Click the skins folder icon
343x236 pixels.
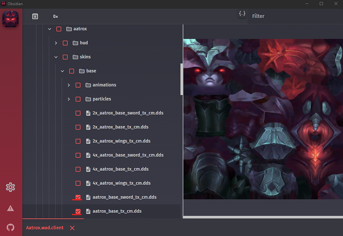tap(75, 57)
